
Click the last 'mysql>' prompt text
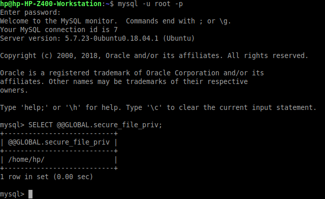[12, 194]
